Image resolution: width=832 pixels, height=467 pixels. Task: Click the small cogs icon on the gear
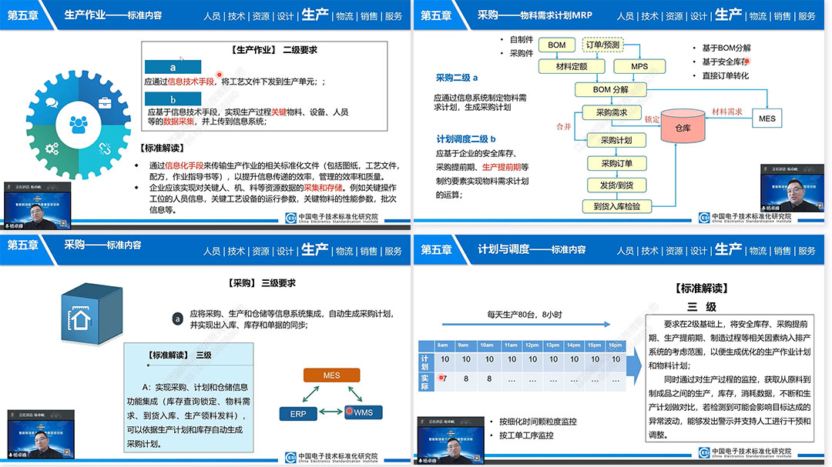(52, 148)
